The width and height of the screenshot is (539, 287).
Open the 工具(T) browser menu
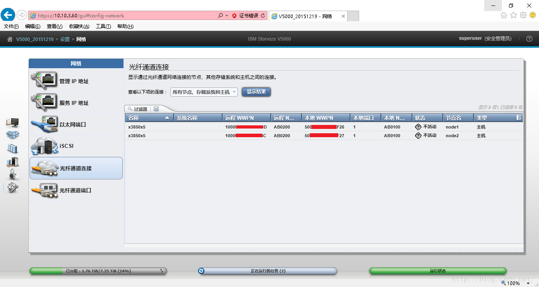[x=103, y=26]
